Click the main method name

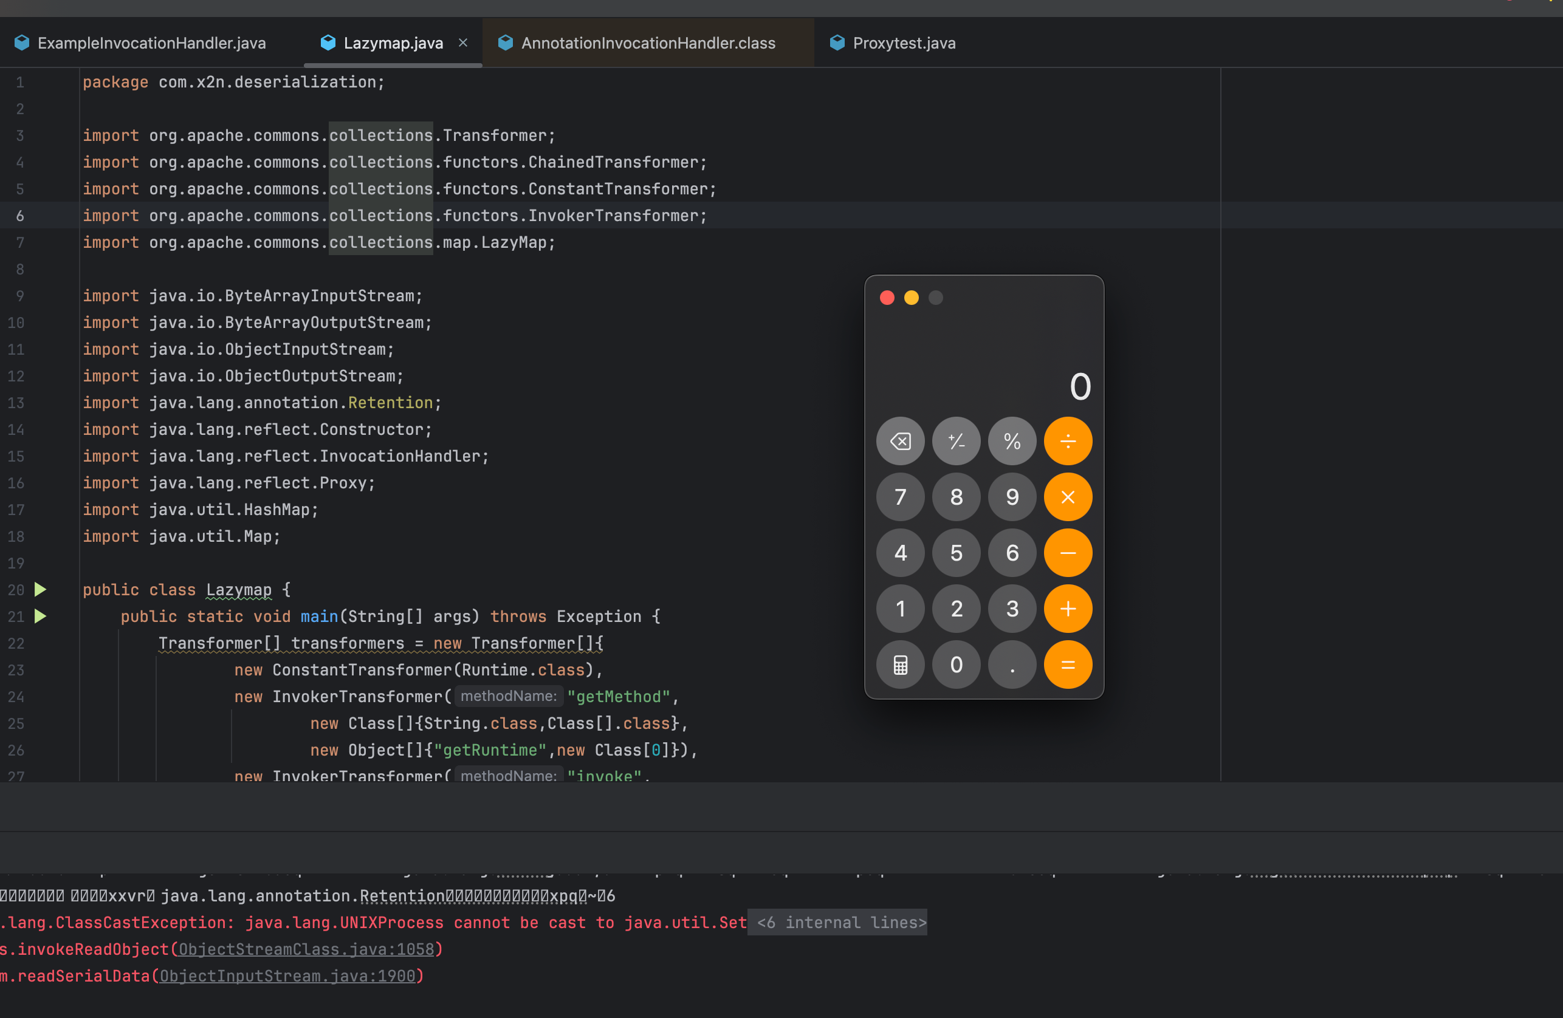pyautogui.click(x=319, y=617)
